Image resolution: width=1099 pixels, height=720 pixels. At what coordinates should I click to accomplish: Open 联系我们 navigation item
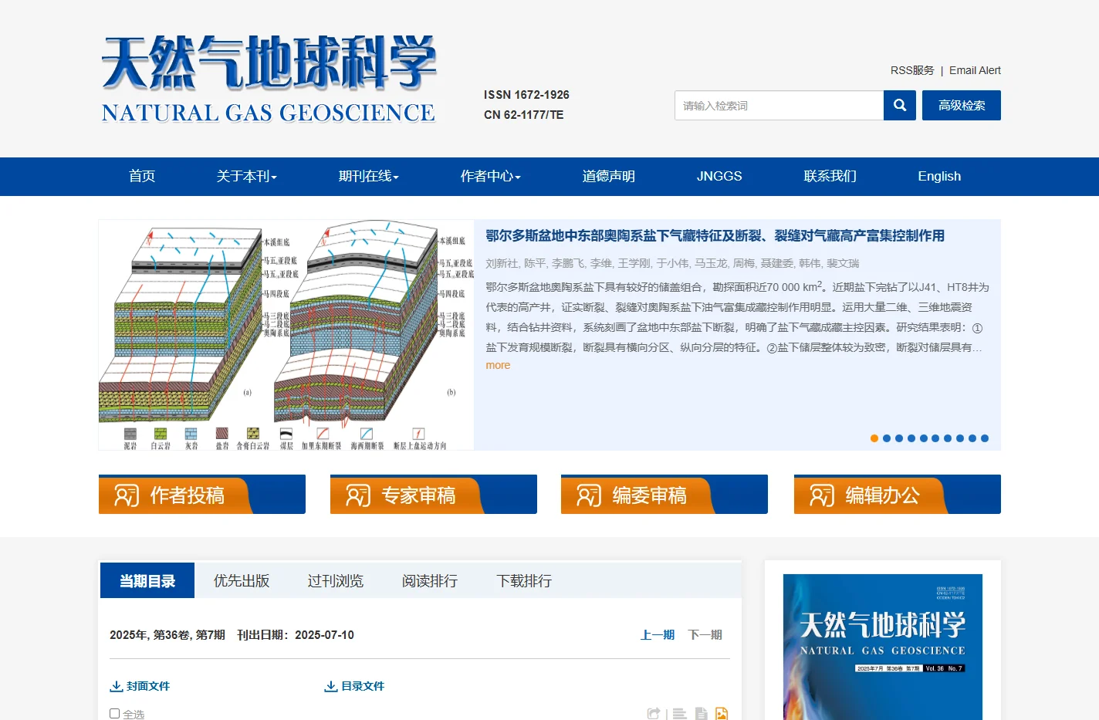tap(830, 177)
